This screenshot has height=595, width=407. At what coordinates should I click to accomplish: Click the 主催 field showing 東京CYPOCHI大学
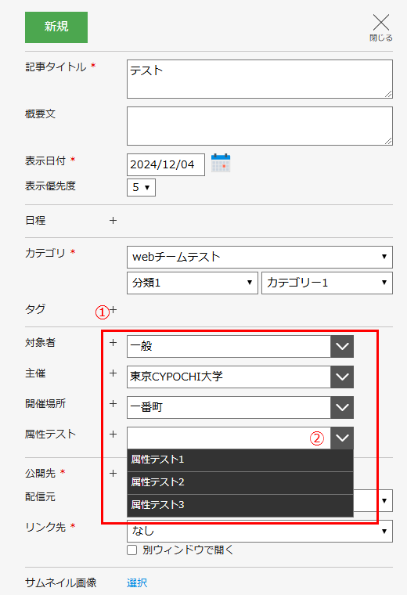coord(229,377)
